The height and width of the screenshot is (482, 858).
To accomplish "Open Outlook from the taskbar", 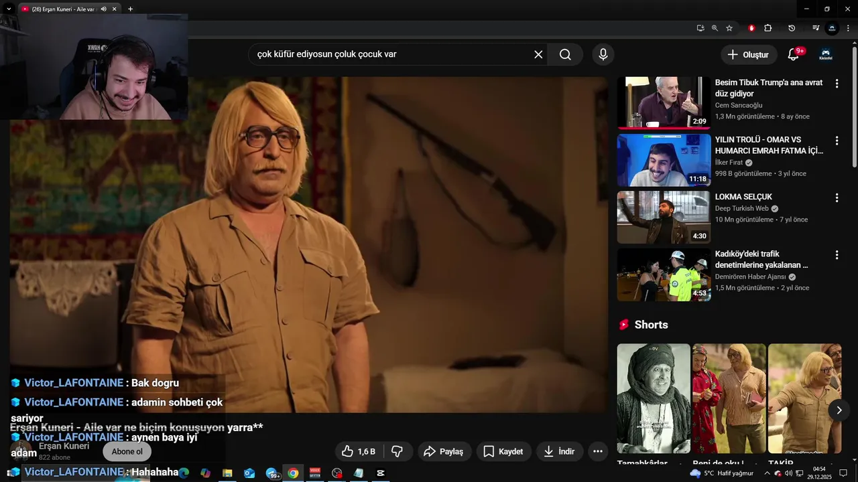I will click(249, 473).
